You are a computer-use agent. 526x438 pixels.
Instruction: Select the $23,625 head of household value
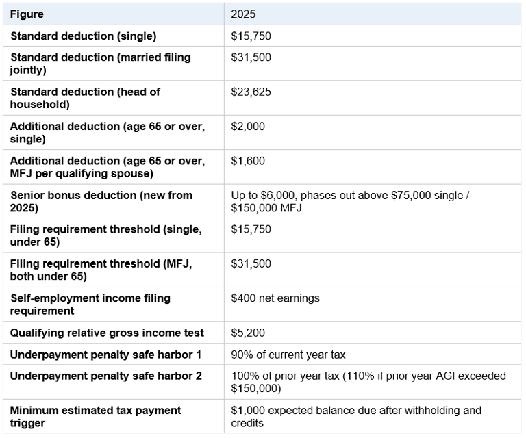coord(251,92)
